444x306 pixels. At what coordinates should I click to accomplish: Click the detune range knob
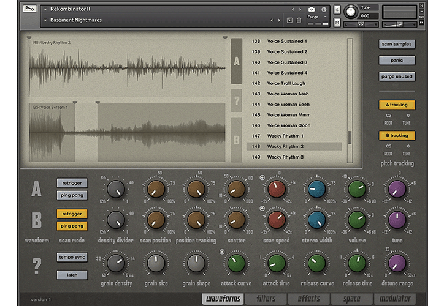click(397, 263)
